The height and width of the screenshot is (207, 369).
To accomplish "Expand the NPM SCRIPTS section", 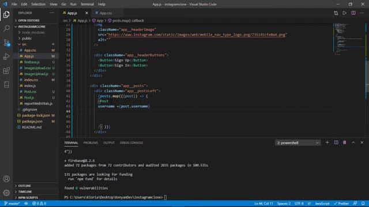I will (x=28, y=198).
